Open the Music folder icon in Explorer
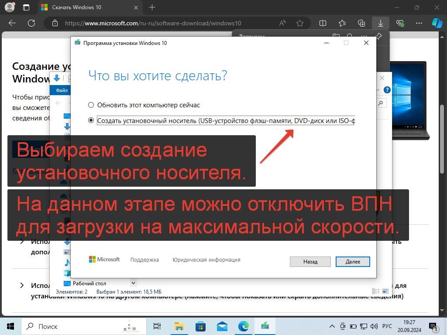Viewport: 447px width, 335px height. tap(67, 262)
